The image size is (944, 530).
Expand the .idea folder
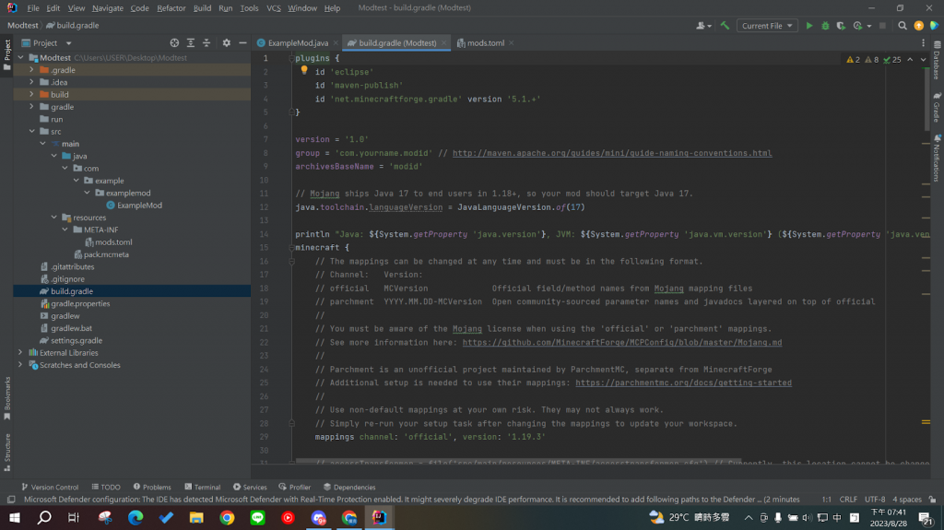[31, 82]
